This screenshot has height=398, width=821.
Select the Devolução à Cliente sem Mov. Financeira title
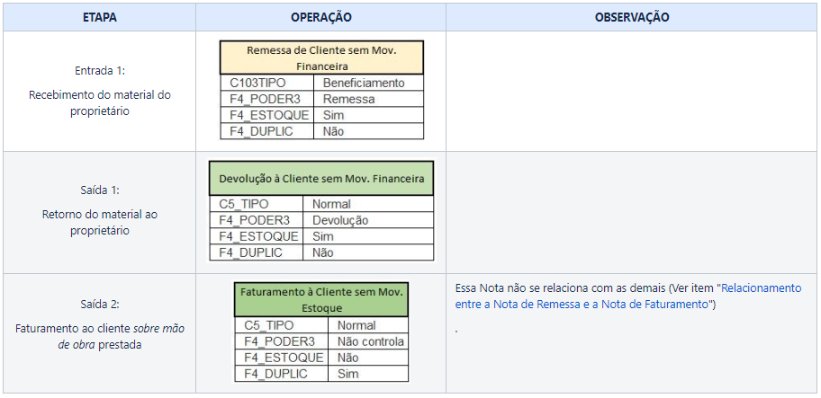click(321, 179)
